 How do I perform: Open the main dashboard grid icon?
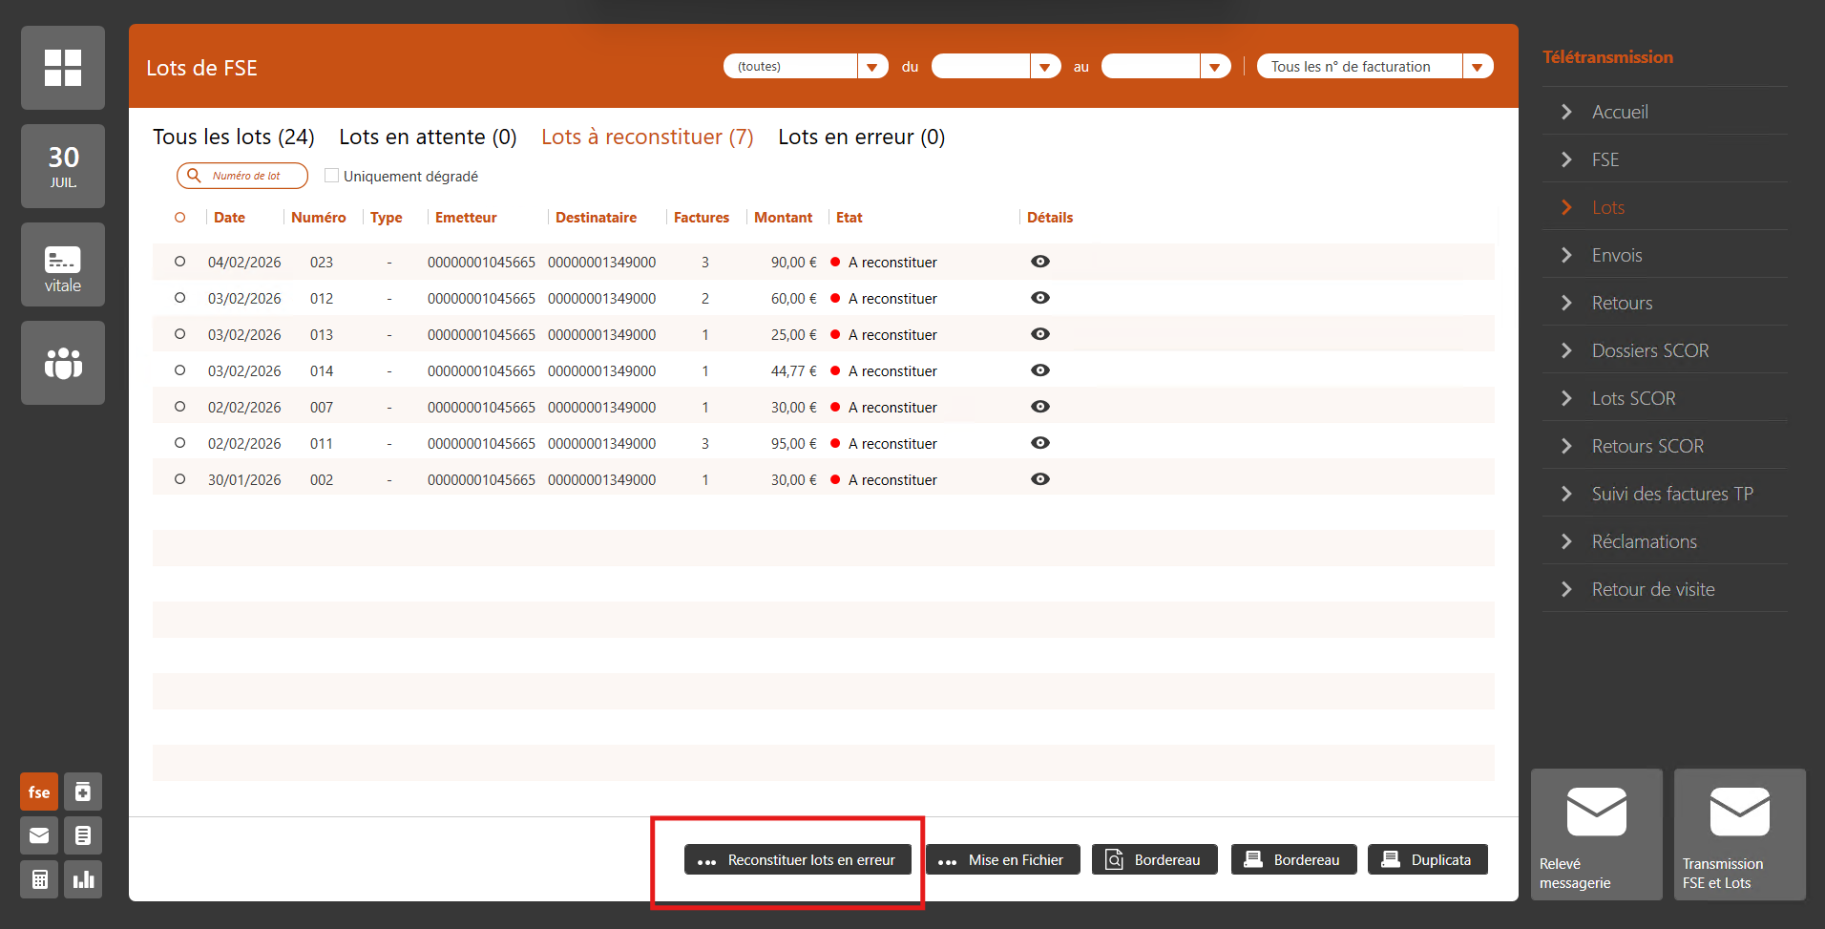pos(63,68)
